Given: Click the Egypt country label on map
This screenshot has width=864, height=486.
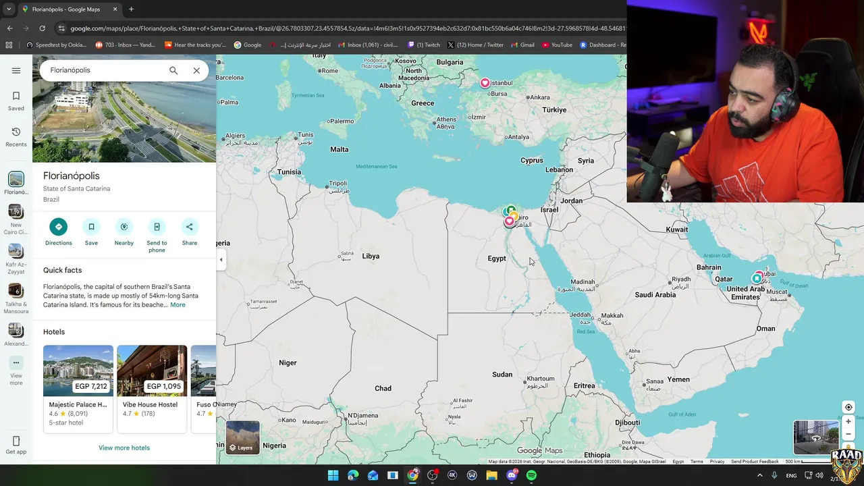Looking at the screenshot, I should (497, 259).
